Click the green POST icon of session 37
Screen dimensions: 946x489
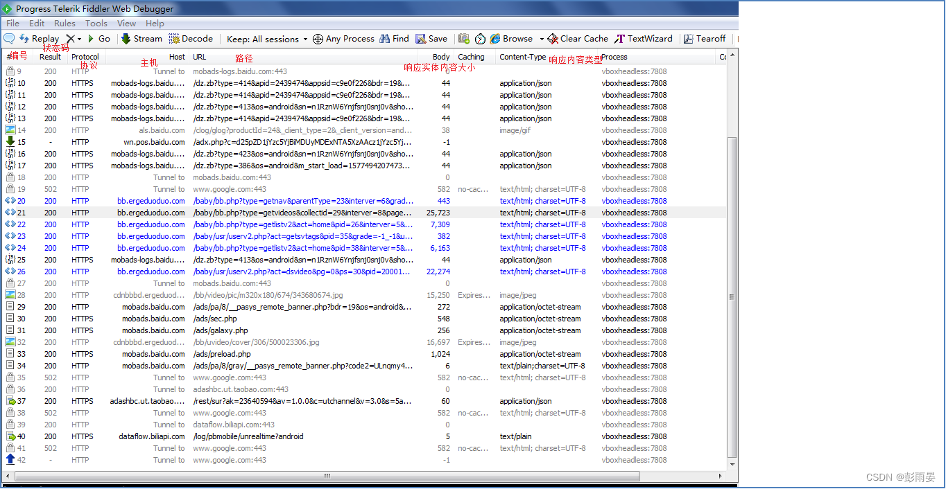tap(10, 401)
